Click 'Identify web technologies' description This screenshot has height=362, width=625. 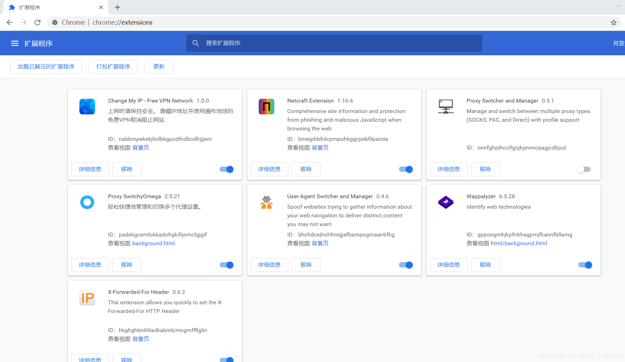click(x=499, y=207)
